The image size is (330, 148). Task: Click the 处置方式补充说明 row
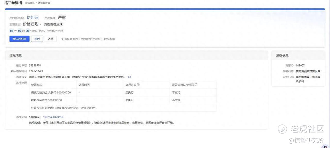point(123,108)
